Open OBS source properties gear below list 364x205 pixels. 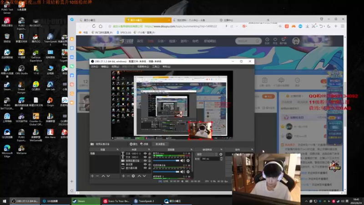(133, 176)
